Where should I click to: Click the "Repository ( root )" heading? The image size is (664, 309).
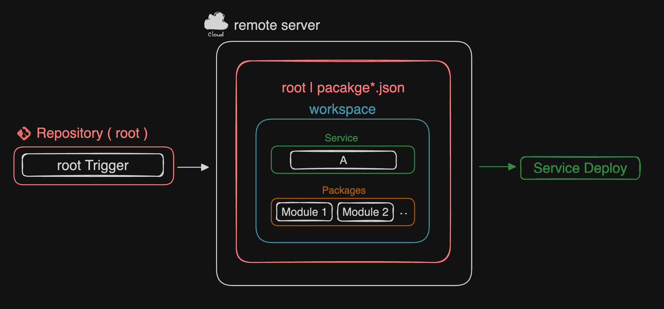92,133
